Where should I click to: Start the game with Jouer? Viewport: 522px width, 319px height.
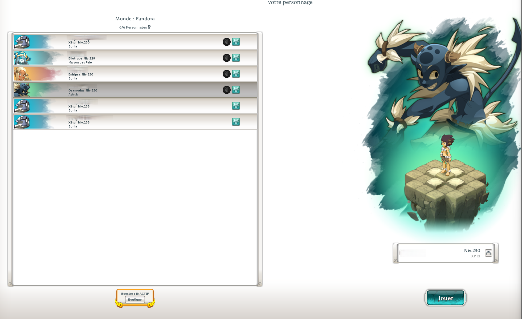pyautogui.click(x=446, y=298)
